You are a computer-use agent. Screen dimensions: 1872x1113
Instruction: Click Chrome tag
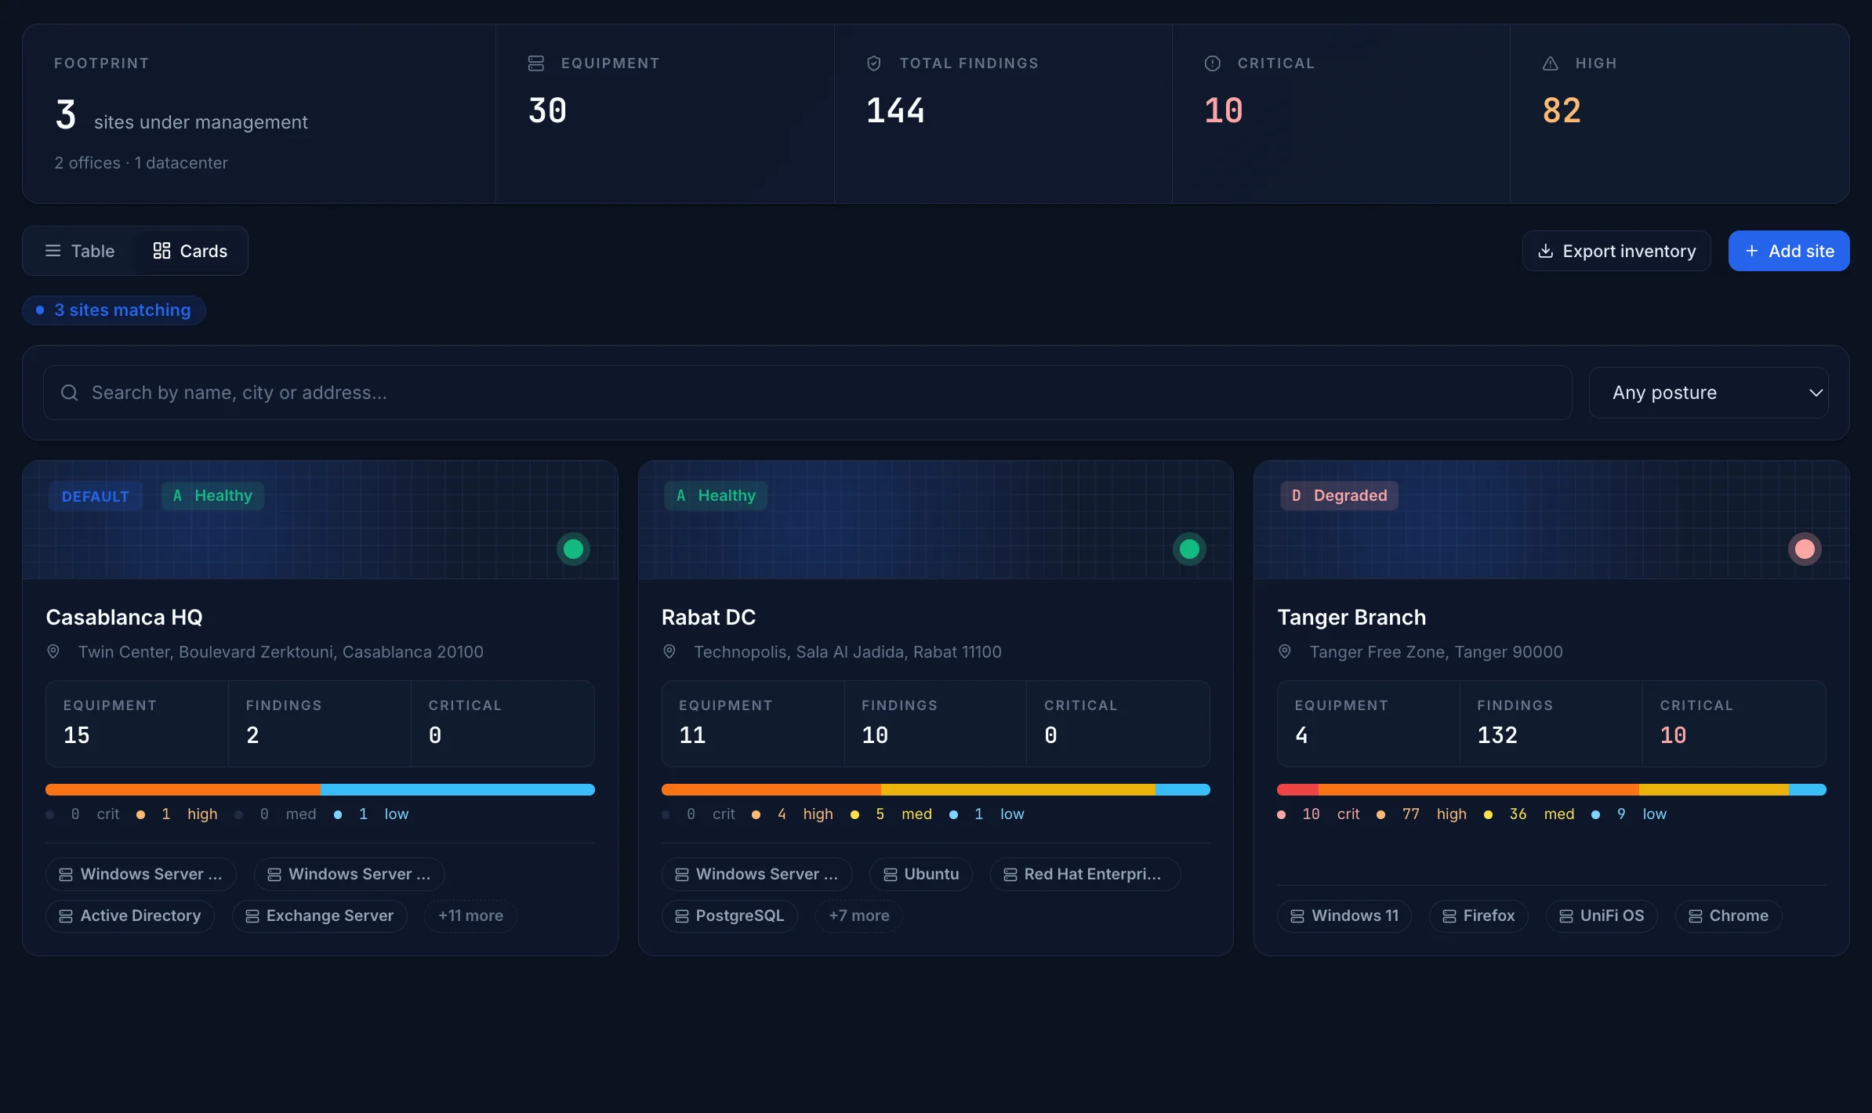[x=1729, y=915]
